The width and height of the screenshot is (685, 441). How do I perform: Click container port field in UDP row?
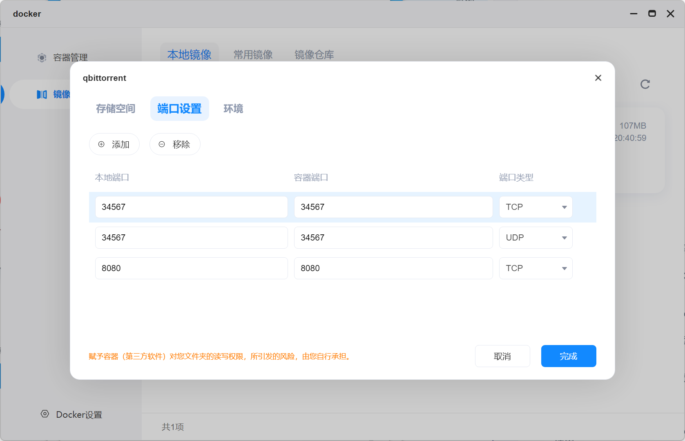coord(393,238)
